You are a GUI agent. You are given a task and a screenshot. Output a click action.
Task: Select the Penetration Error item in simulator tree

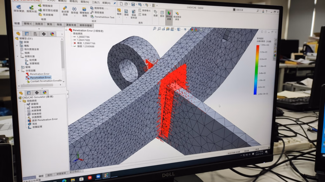pos(43,120)
